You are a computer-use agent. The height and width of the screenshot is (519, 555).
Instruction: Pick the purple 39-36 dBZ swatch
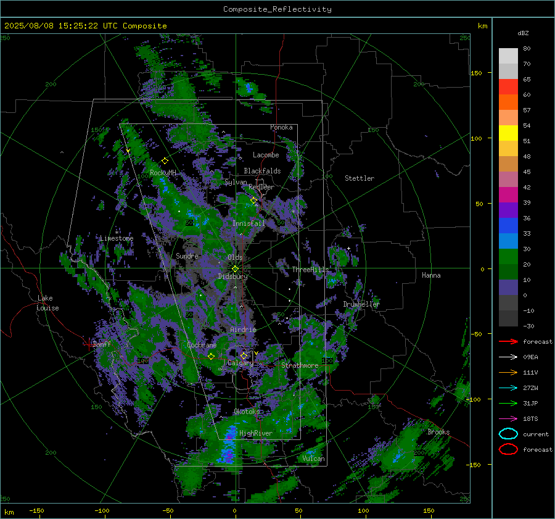(508, 210)
